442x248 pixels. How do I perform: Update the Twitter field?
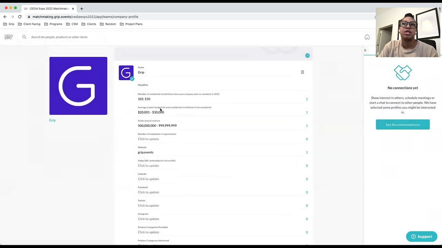pos(148,206)
